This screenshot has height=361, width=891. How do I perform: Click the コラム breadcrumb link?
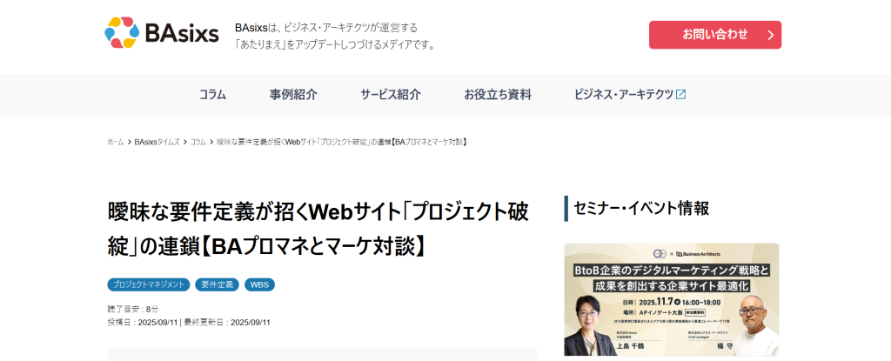pyautogui.click(x=198, y=142)
